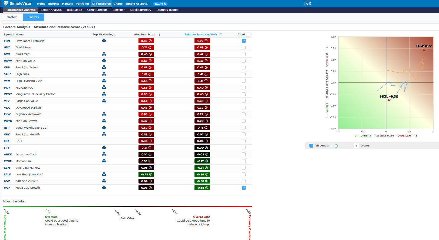Click the Tail Length weeks number field
The height and width of the screenshot is (240, 439).
(357, 146)
